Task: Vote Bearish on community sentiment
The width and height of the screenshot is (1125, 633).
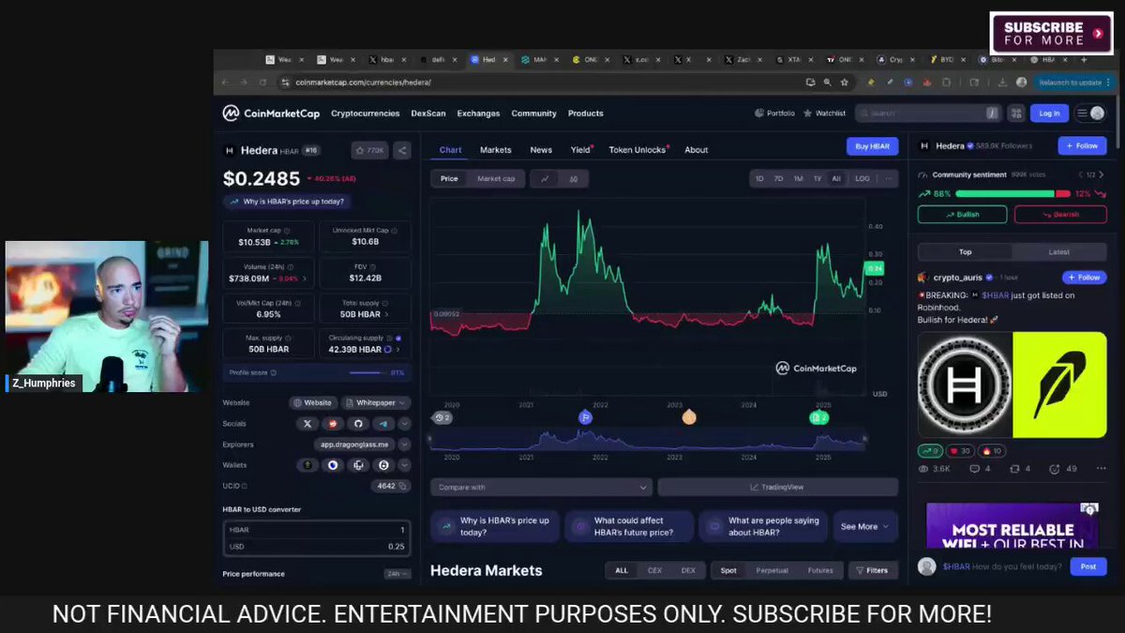Action: (x=1060, y=215)
